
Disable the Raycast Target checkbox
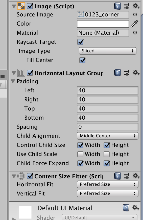click(x=81, y=42)
